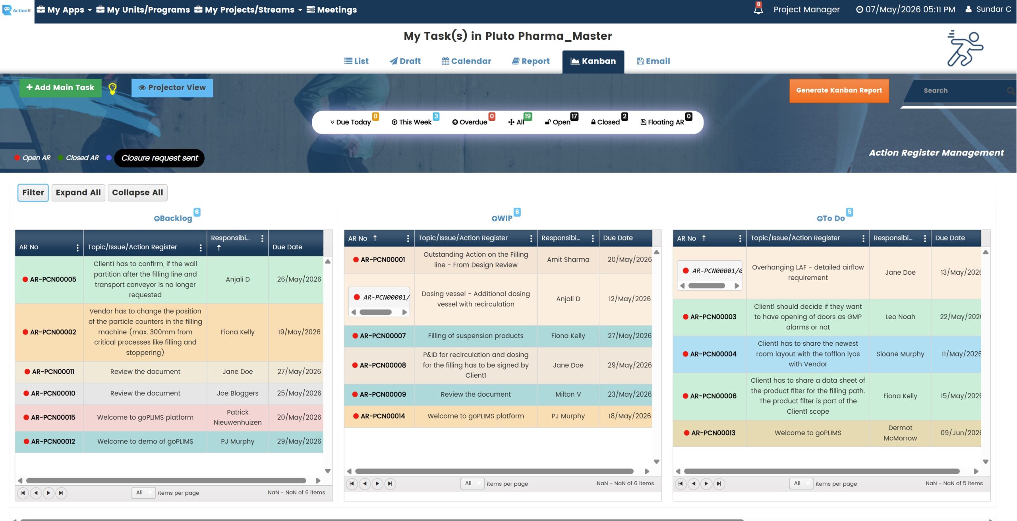1017x521 pixels.
Task: Open the My Projects/Streams dropdown
Action: [x=248, y=10]
